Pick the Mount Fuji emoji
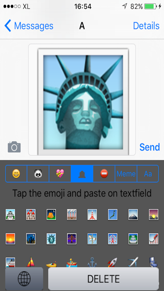 (133, 214)
